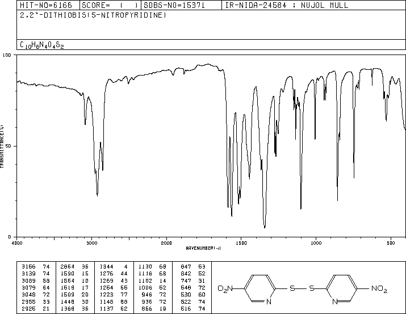Select the strongest peak entry 1344

pos(106,266)
